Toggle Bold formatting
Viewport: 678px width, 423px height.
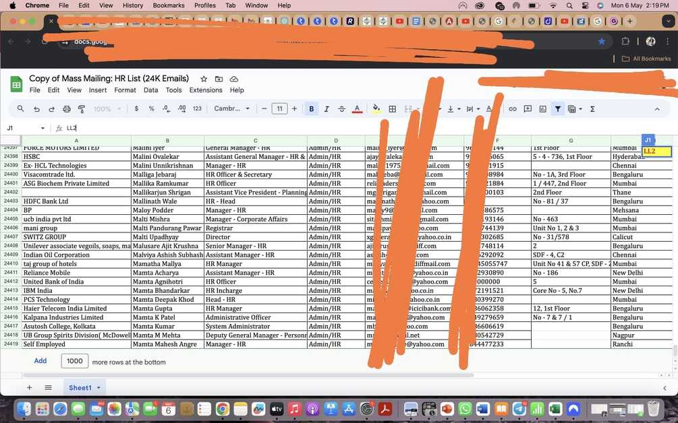pyautogui.click(x=311, y=109)
